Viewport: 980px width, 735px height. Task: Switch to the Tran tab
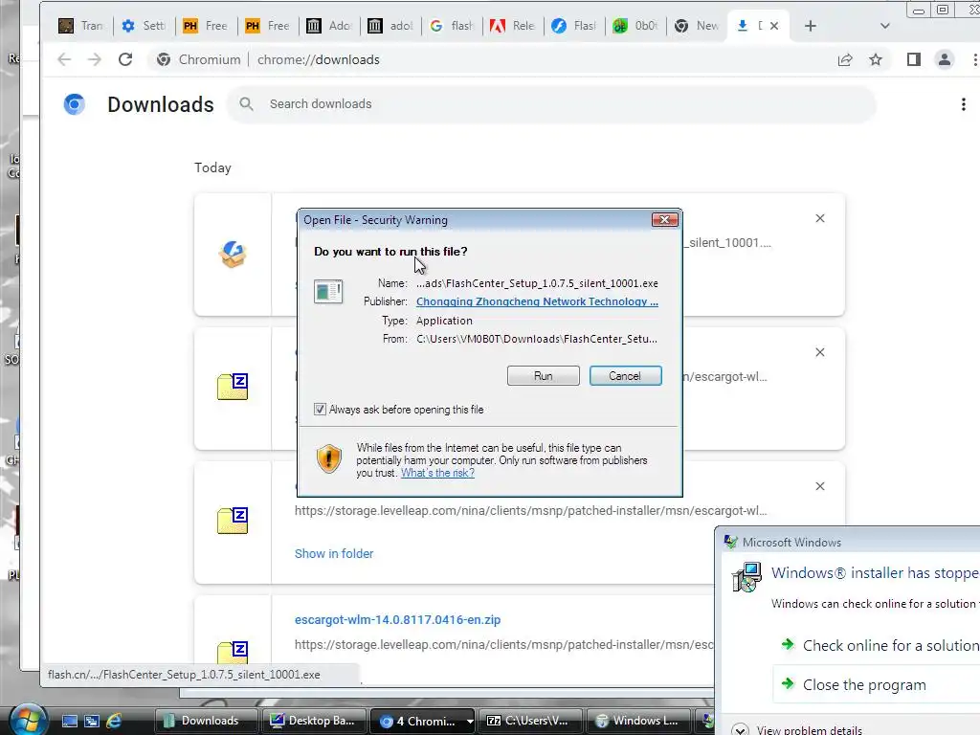pos(82,26)
